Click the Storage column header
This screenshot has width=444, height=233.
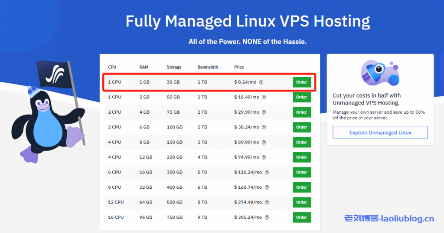174,67
